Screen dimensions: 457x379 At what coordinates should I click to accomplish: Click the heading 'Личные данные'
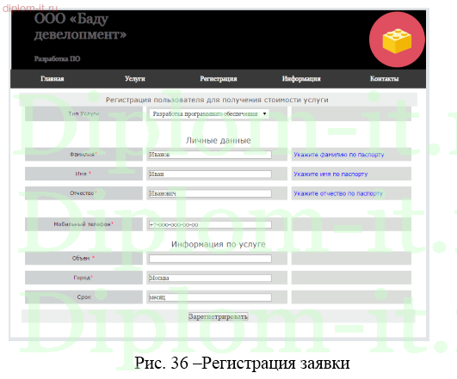[x=219, y=140]
